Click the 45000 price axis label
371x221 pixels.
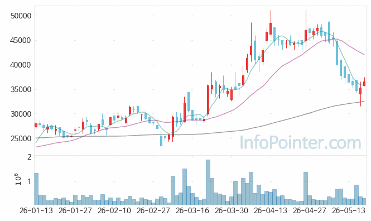[21, 41]
